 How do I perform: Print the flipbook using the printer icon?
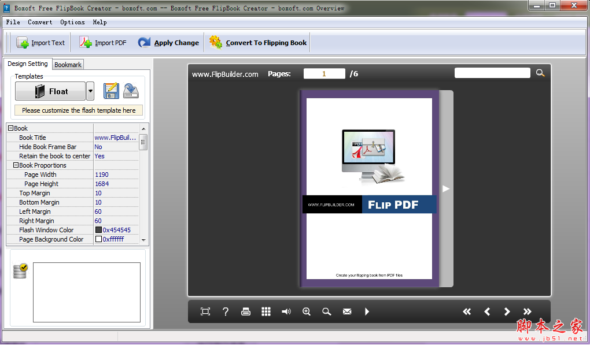coord(246,311)
